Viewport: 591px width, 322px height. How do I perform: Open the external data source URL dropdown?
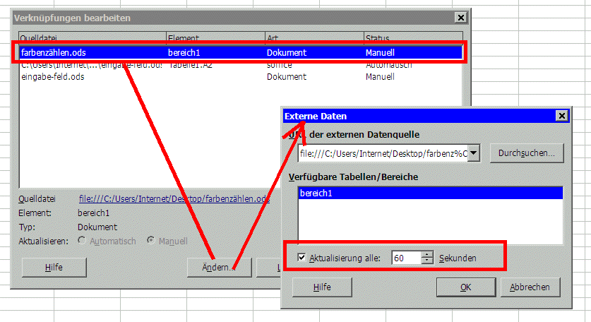[x=474, y=153]
